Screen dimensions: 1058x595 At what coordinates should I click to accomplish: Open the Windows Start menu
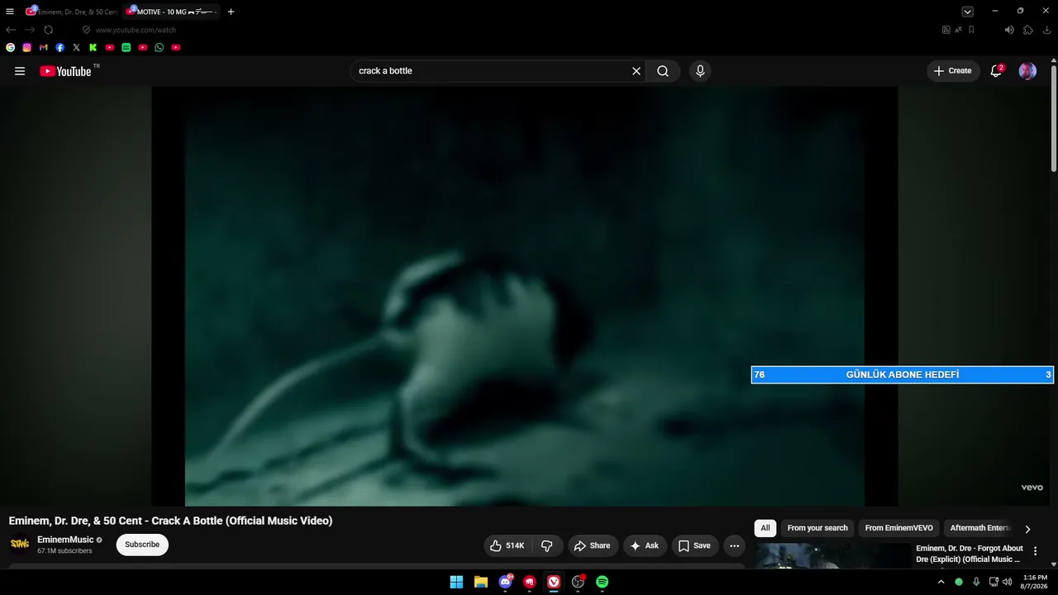(456, 582)
